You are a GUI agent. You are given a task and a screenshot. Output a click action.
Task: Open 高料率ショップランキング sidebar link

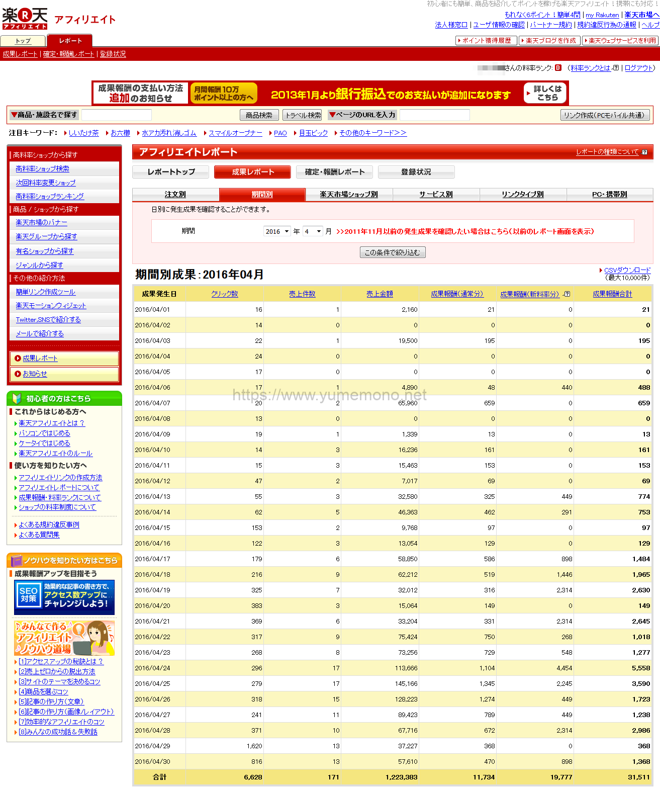tap(49, 197)
